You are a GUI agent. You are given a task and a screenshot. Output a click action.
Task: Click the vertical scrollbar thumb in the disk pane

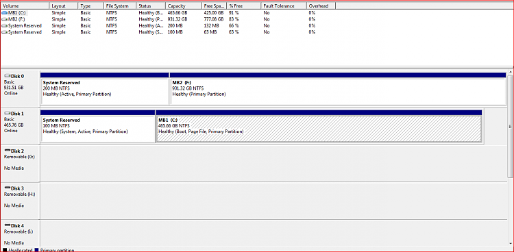511,127
